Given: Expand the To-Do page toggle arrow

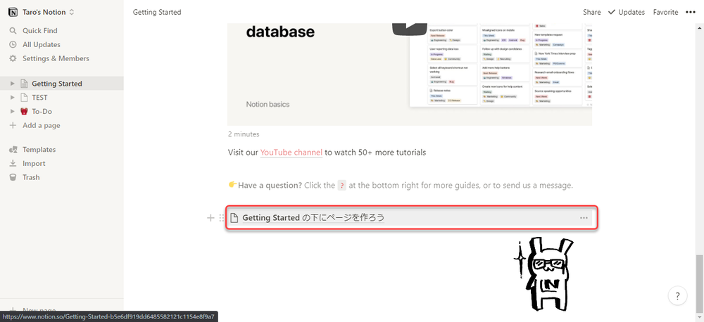Looking at the screenshot, I should coord(13,111).
